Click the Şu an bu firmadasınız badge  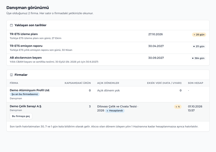point(25,94)
